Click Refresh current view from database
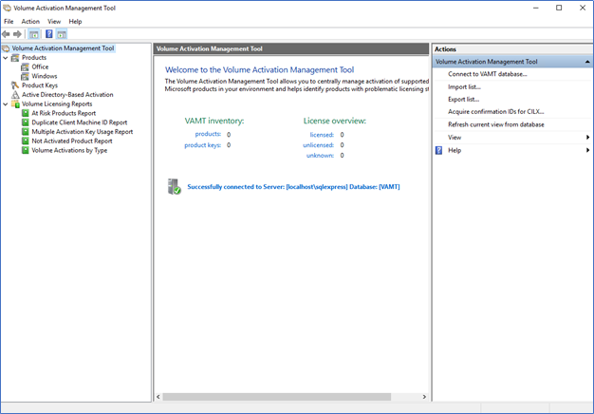This screenshot has width=594, height=414. [496, 124]
